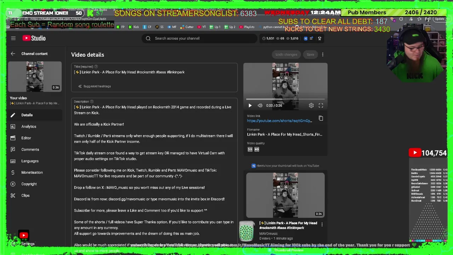Open Details in the sidebar
Screen dimensions: 453x255
(35, 115)
